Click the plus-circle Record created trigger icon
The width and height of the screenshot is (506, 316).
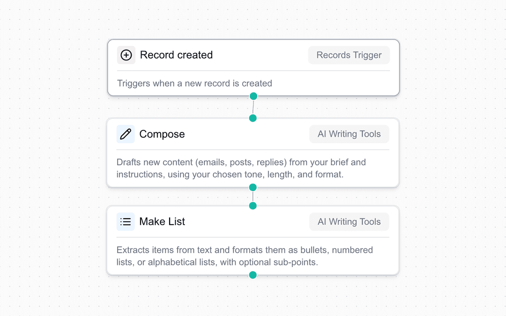[126, 55]
